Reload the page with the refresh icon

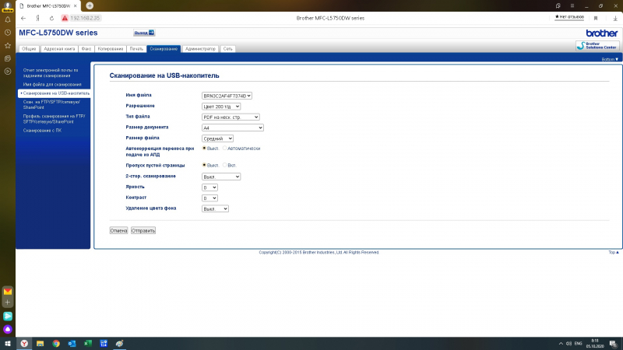pos(50,17)
